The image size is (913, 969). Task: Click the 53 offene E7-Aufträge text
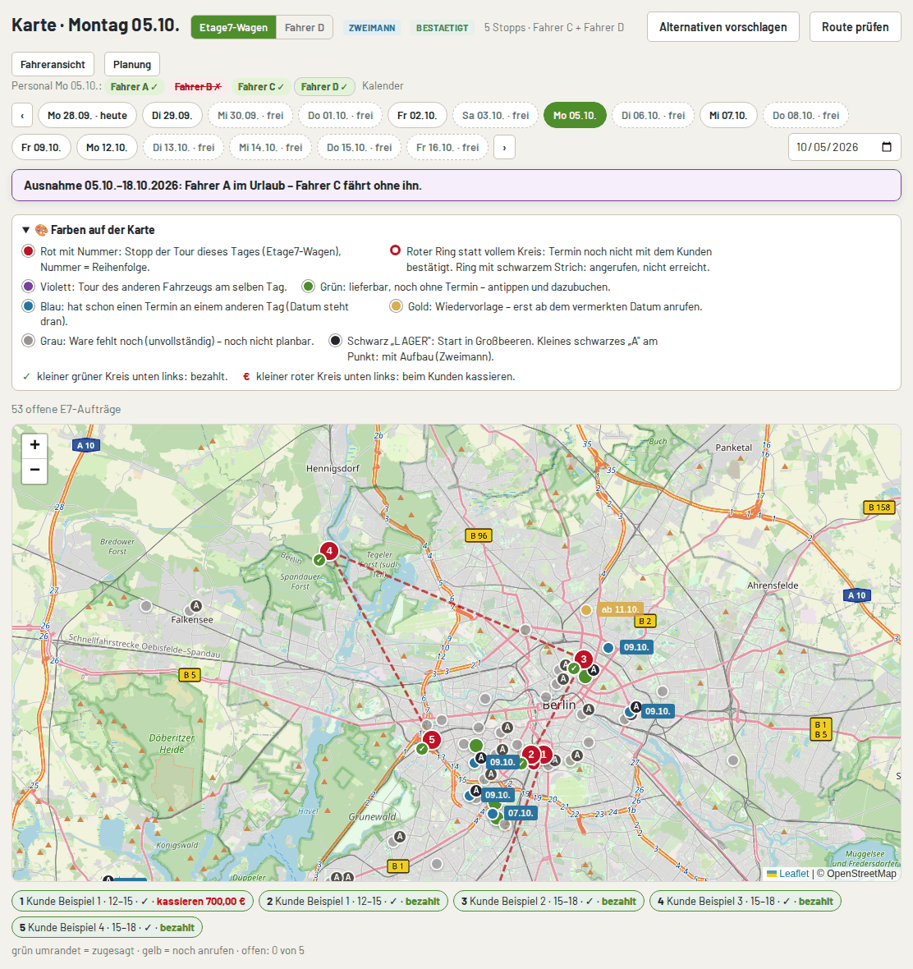tap(67, 409)
